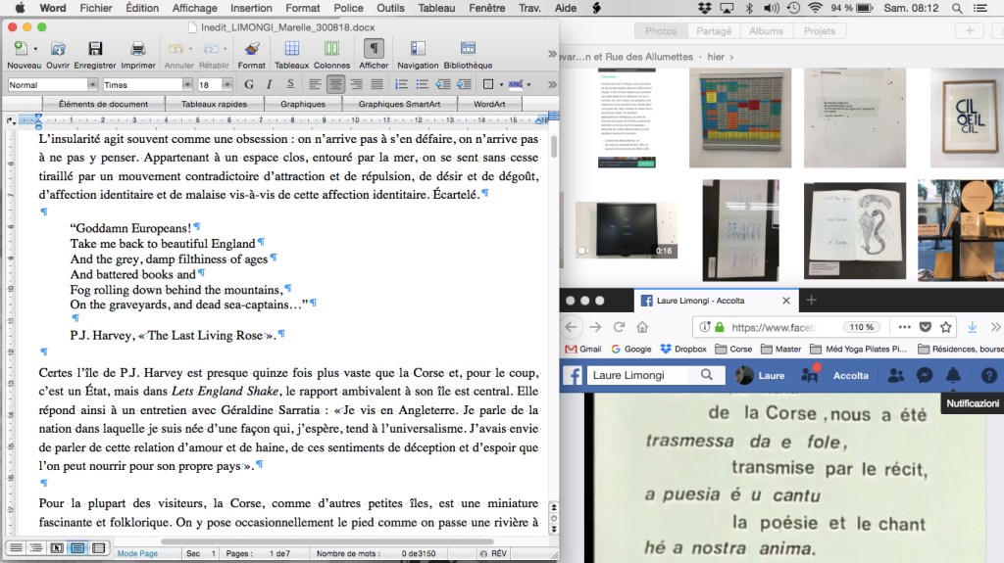Open Facebook Messenger icon
This screenshot has width=1004, height=563.
tap(924, 375)
